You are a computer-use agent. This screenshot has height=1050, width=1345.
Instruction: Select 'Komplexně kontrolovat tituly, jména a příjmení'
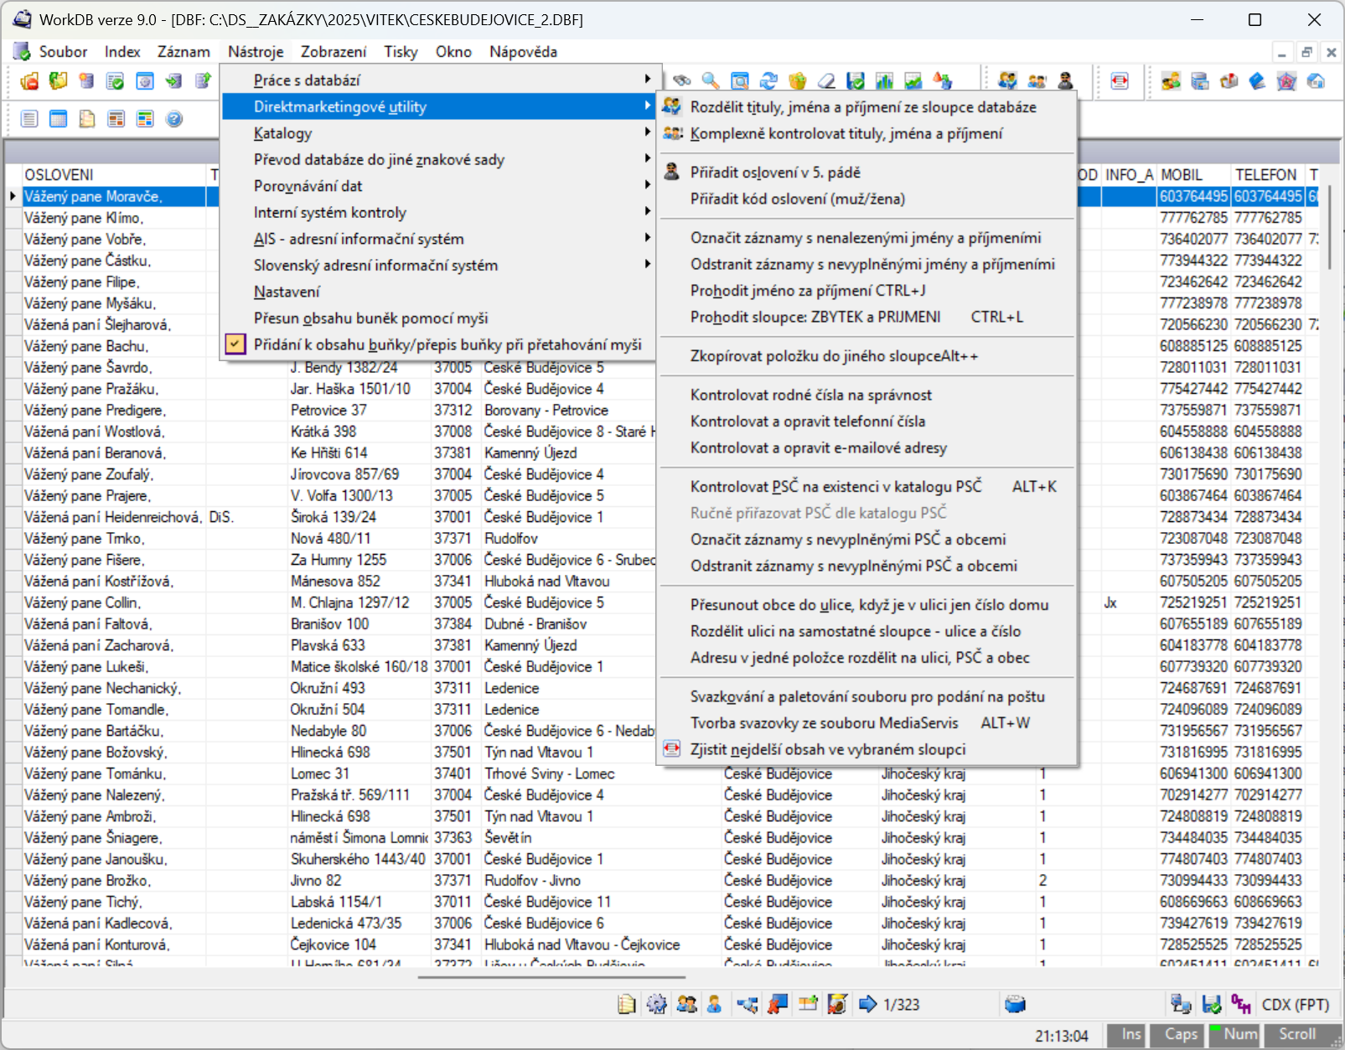pyautogui.click(x=866, y=133)
